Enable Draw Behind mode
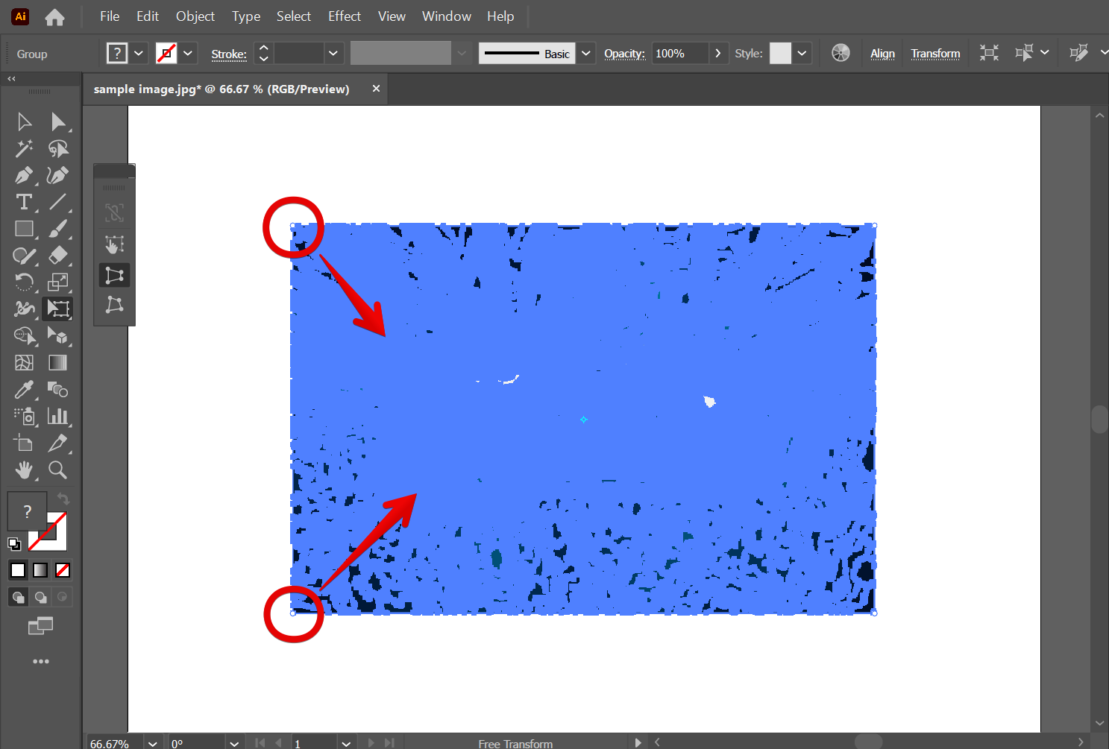This screenshot has height=749, width=1109. point(40,597)
